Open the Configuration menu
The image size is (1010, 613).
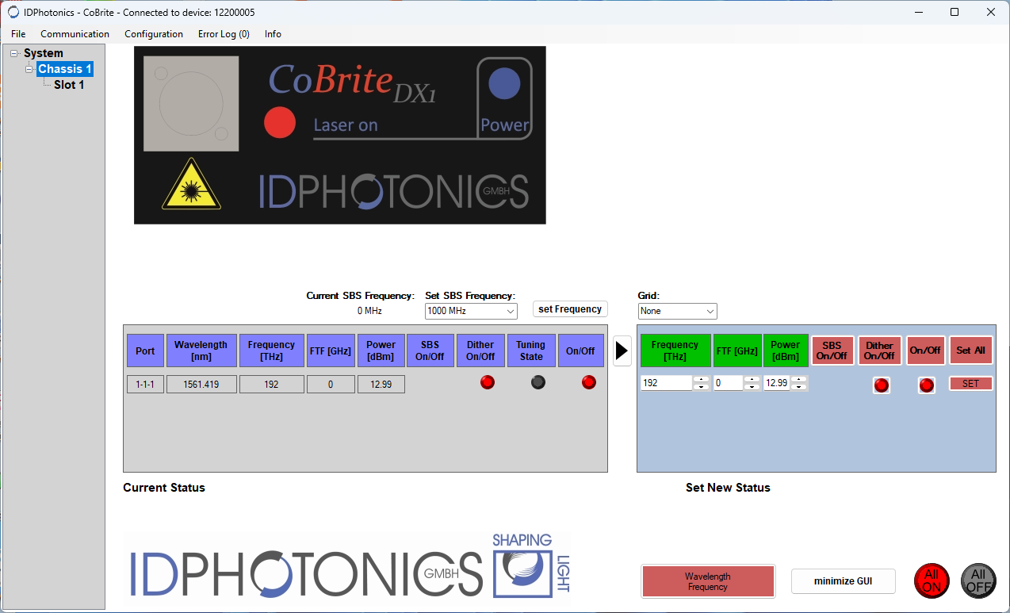pos(153,34)
